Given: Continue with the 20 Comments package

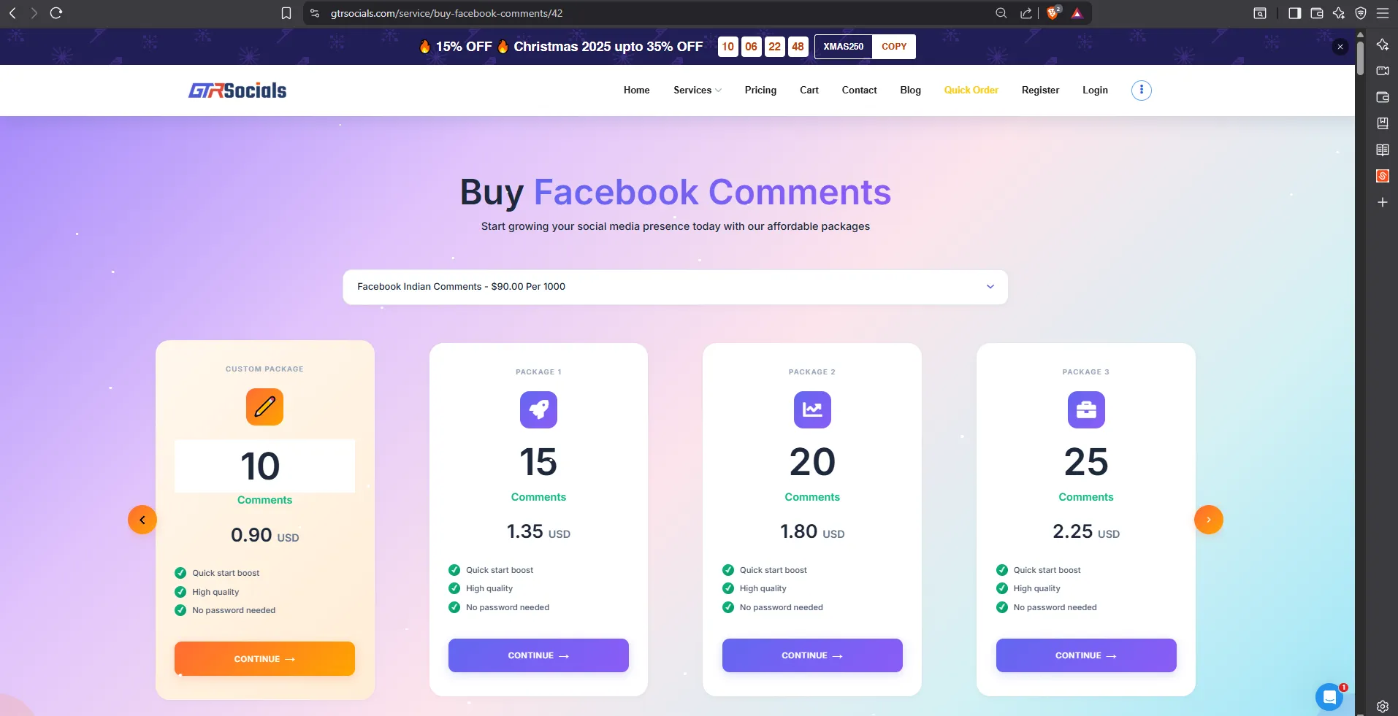Looking at the screenshot, I should [811, 655].
